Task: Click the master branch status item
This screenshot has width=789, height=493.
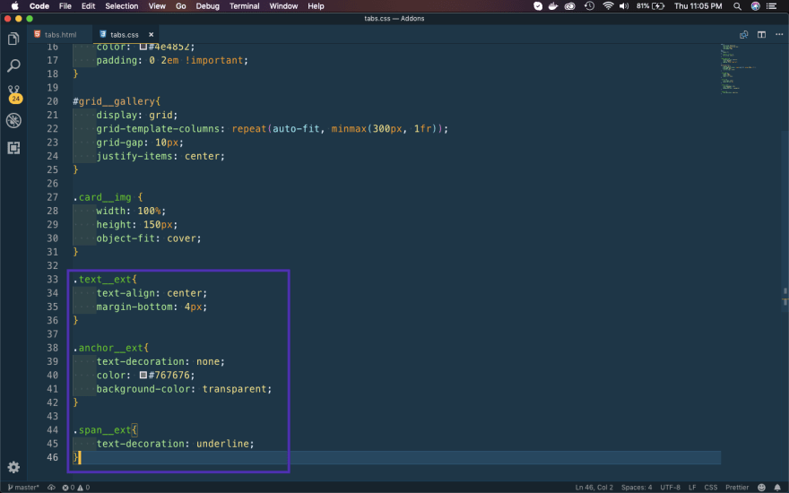Action: coord(23,488)
